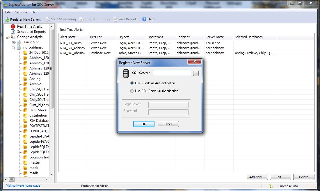This screenshot has height=191, width=320.
Task: Select the Scheduled Reports tree label
Action: [x=31, y=32]
